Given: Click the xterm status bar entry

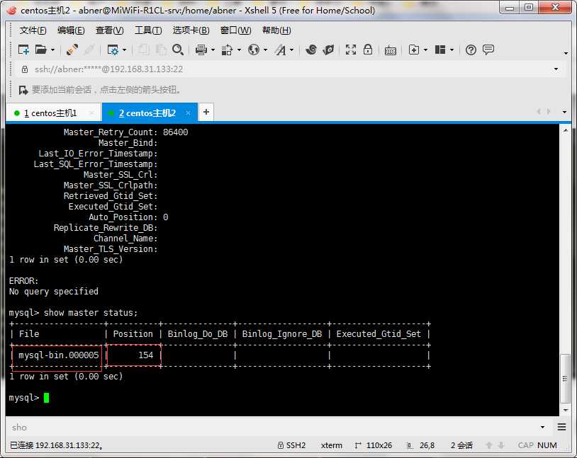Looking at the screenshot, I should point(331,445).
